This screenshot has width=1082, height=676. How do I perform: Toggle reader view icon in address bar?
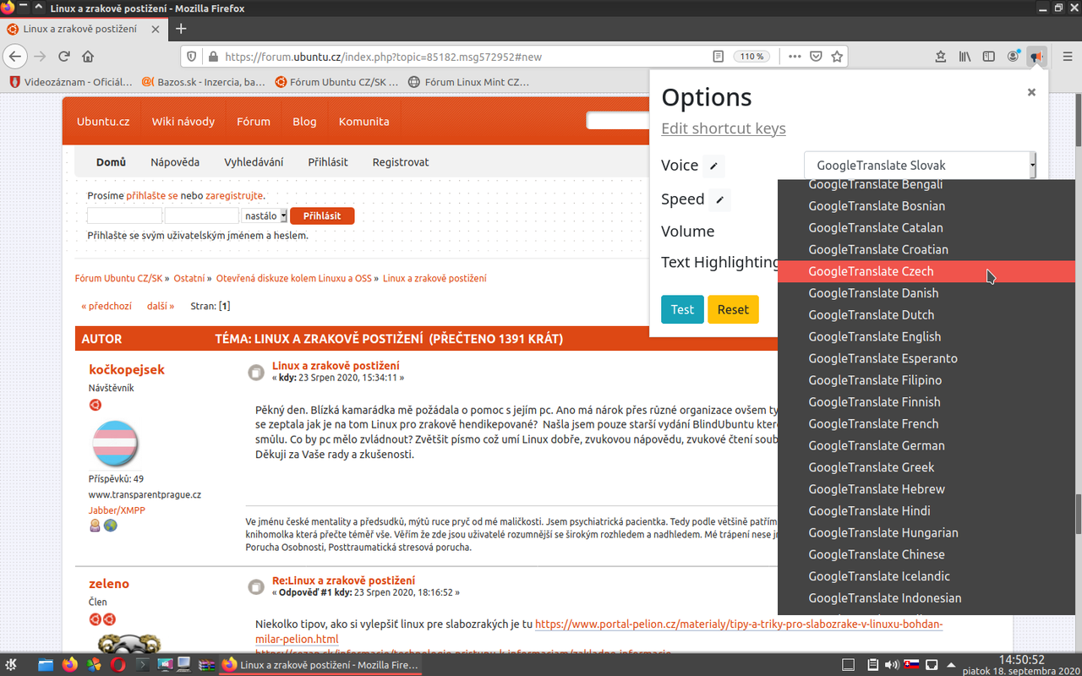[x=718, y=57]
